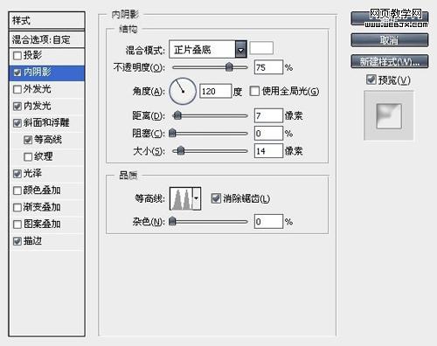Select the 渐变叠加 style row

pos(47,207)
